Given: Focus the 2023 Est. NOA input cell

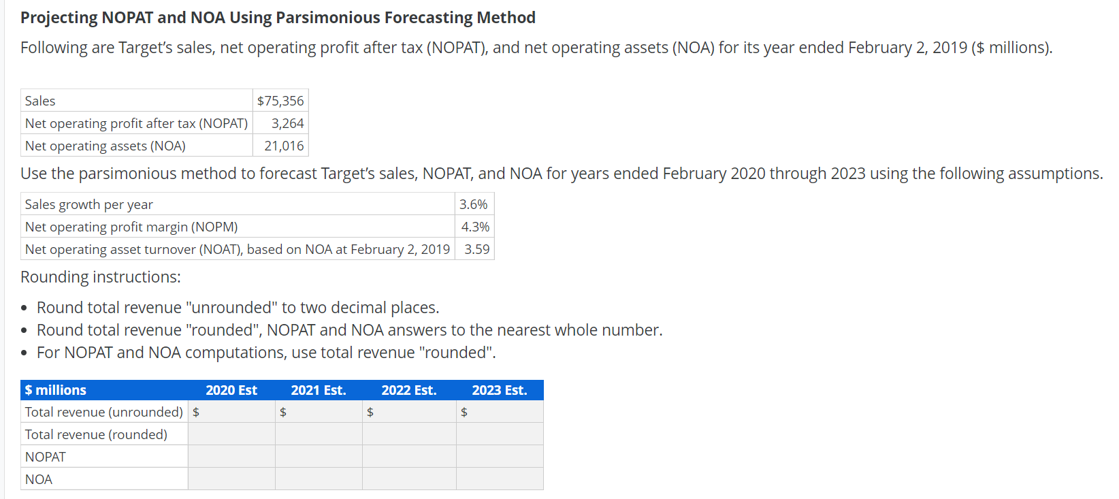Looking at the screenshot, I should pyautogui.click(x=500, y=479).
